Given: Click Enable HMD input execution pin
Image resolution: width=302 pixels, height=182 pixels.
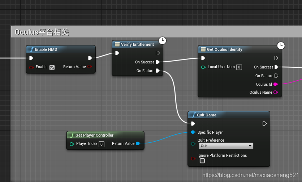Looking at the screenshot, I should (x=31, y=58).
